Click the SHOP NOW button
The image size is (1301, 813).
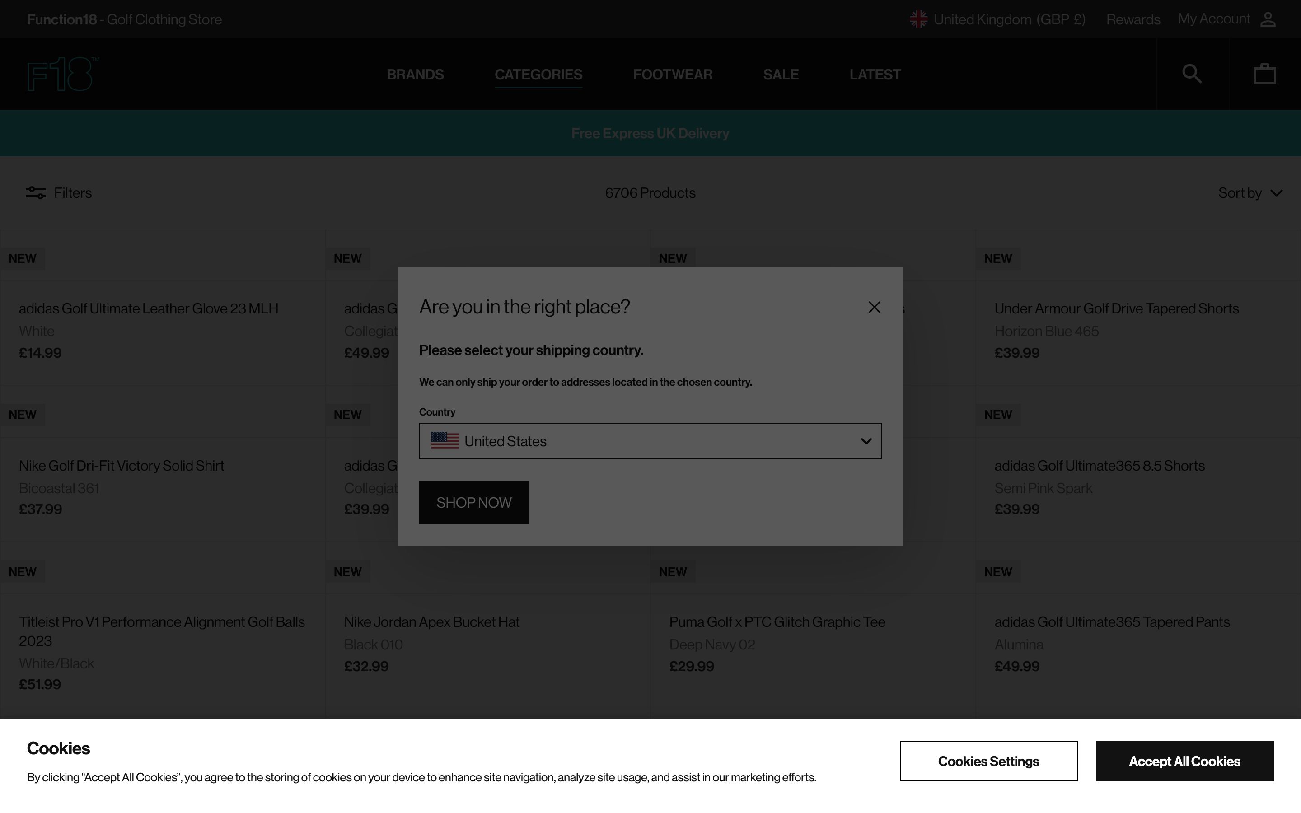(473, 502)
